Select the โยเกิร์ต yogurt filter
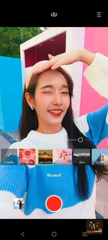Image resolution: width=108 pixels, height=240 pixels. 100,157
